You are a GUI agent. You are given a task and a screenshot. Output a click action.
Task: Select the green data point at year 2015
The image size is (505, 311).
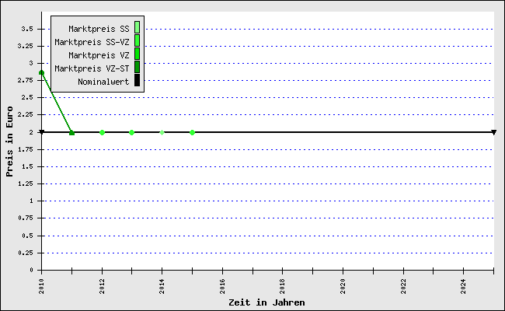tap(192, 132)
